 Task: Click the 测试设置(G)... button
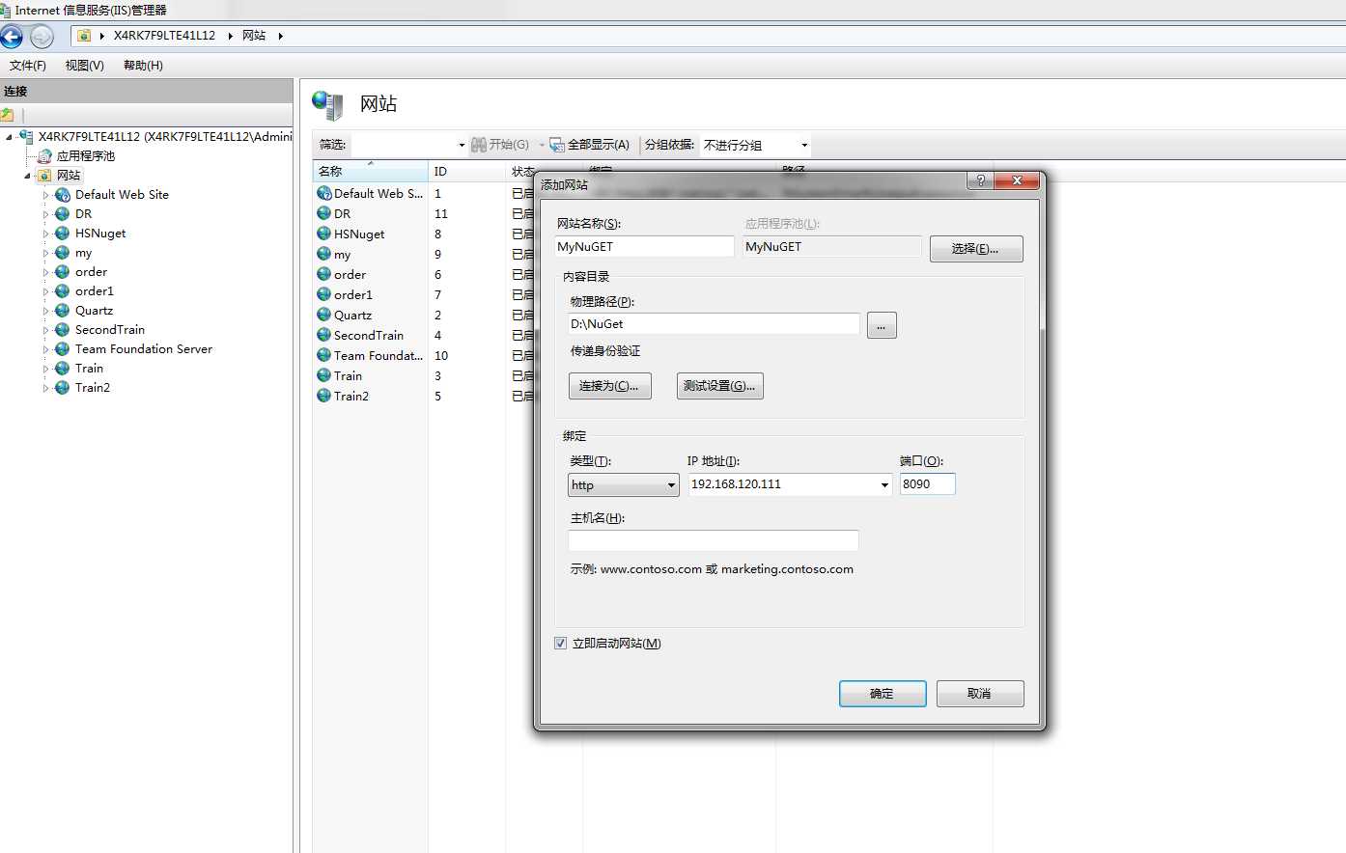(720, 386)
